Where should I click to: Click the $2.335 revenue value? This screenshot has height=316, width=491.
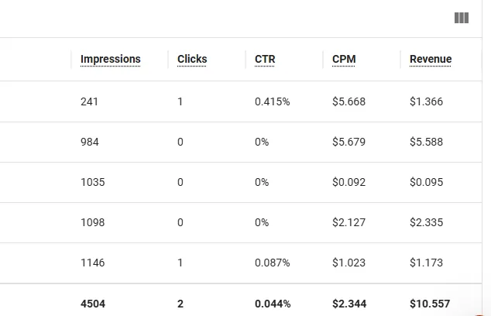pos(426,222)
